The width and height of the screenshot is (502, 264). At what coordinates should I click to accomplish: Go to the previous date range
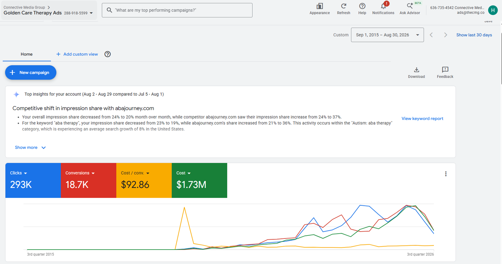[431, 35]
